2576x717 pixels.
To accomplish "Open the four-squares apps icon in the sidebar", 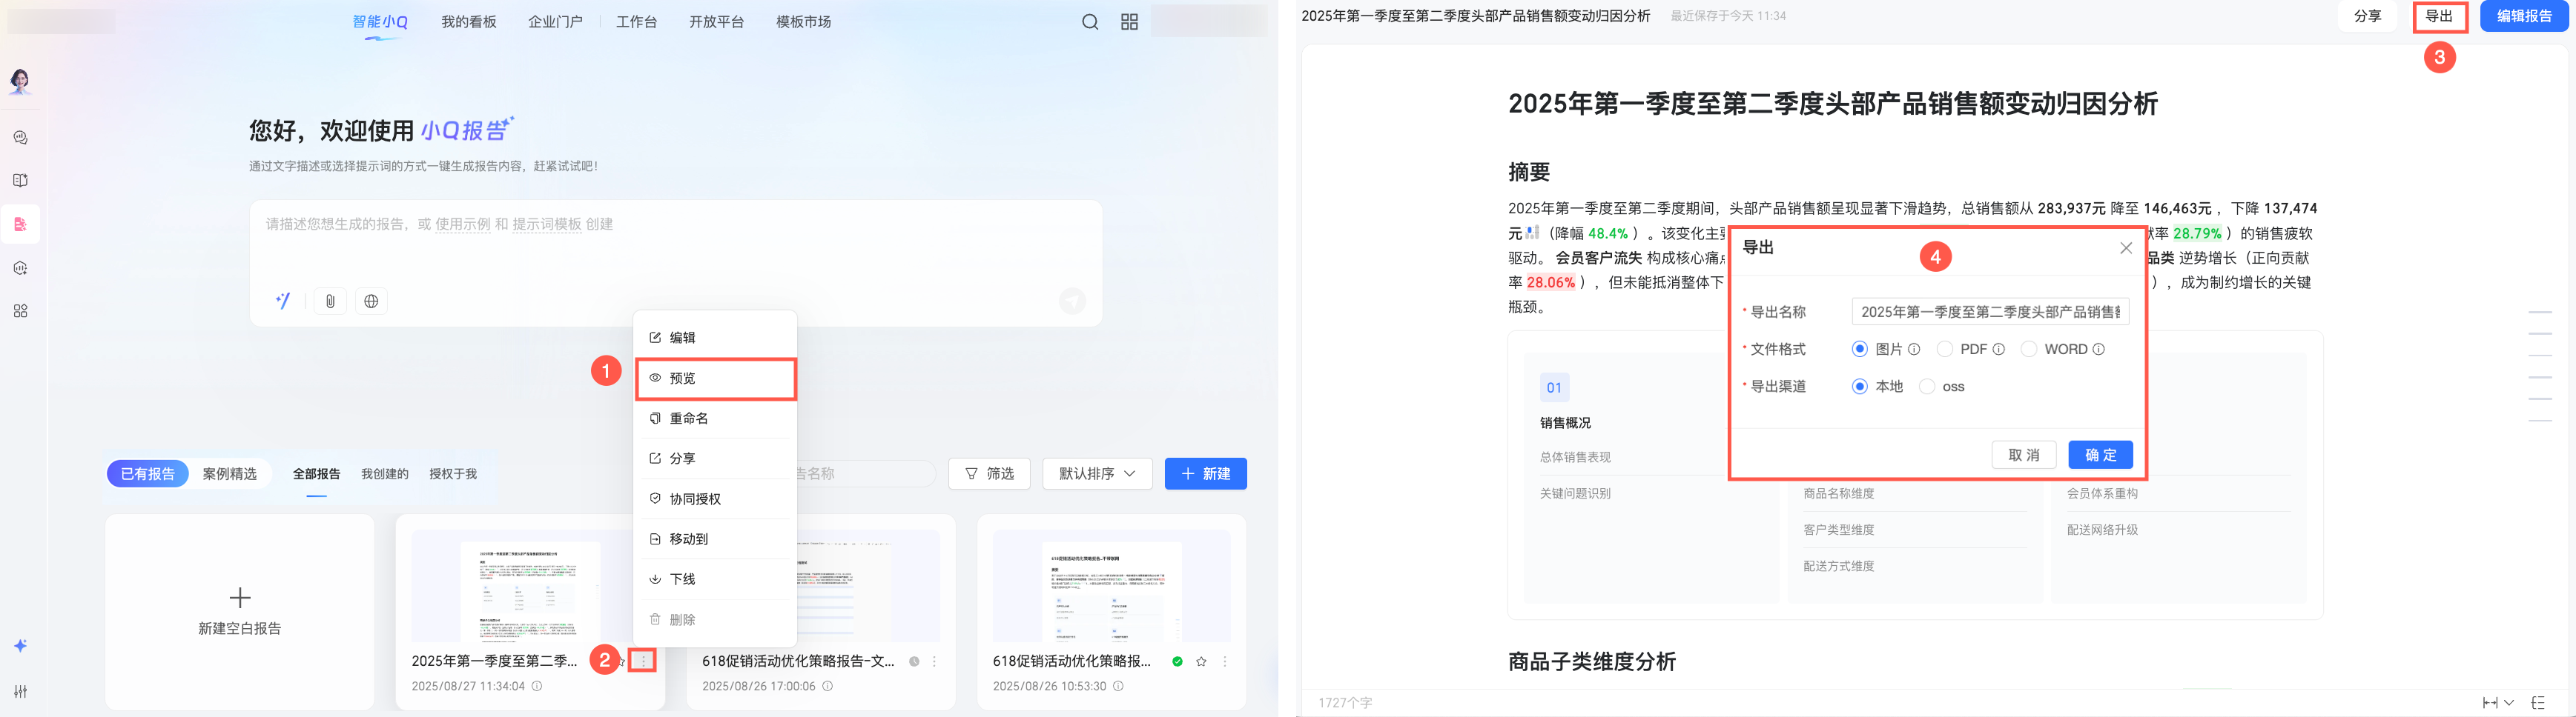I will [x=20, y=312].
